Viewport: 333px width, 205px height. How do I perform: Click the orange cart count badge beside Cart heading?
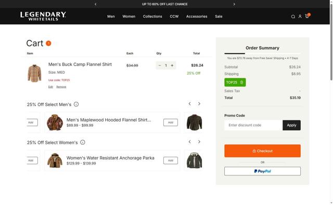click(x=48, y=43)
